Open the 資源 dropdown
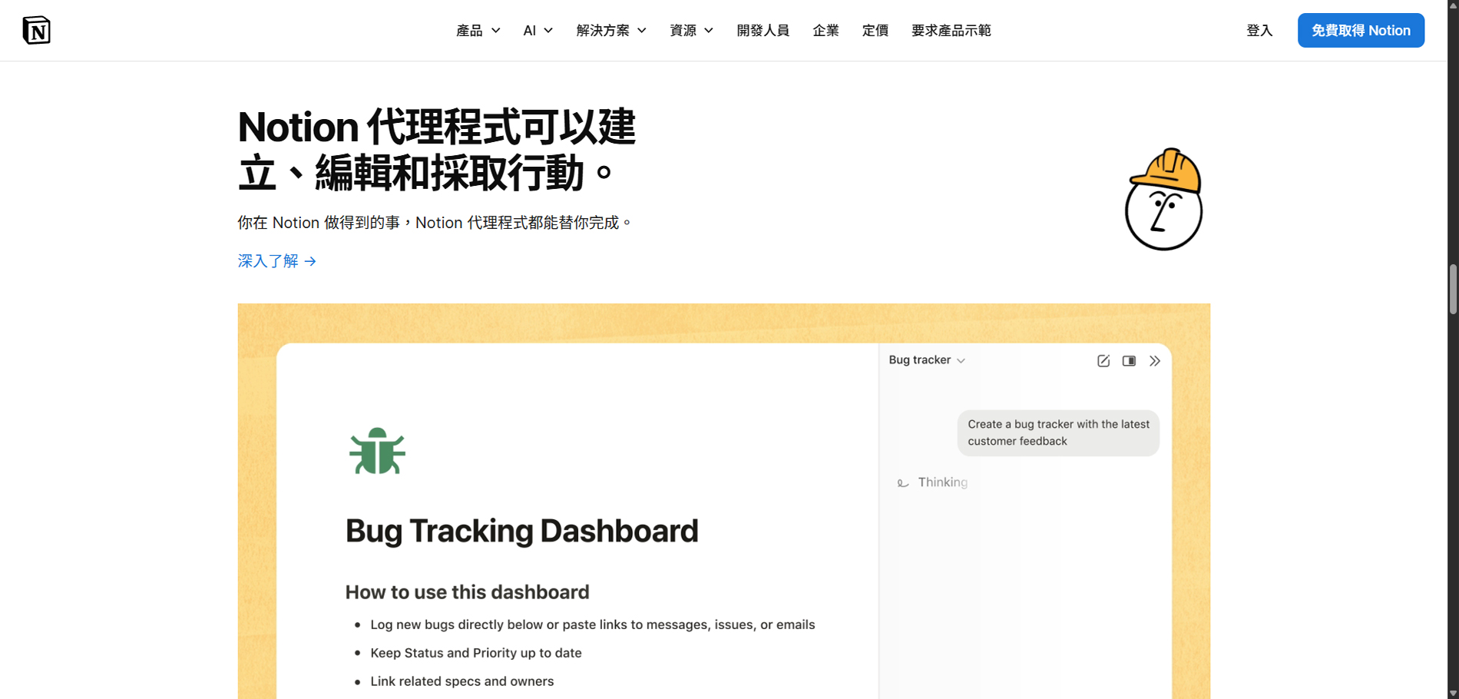 691,31
